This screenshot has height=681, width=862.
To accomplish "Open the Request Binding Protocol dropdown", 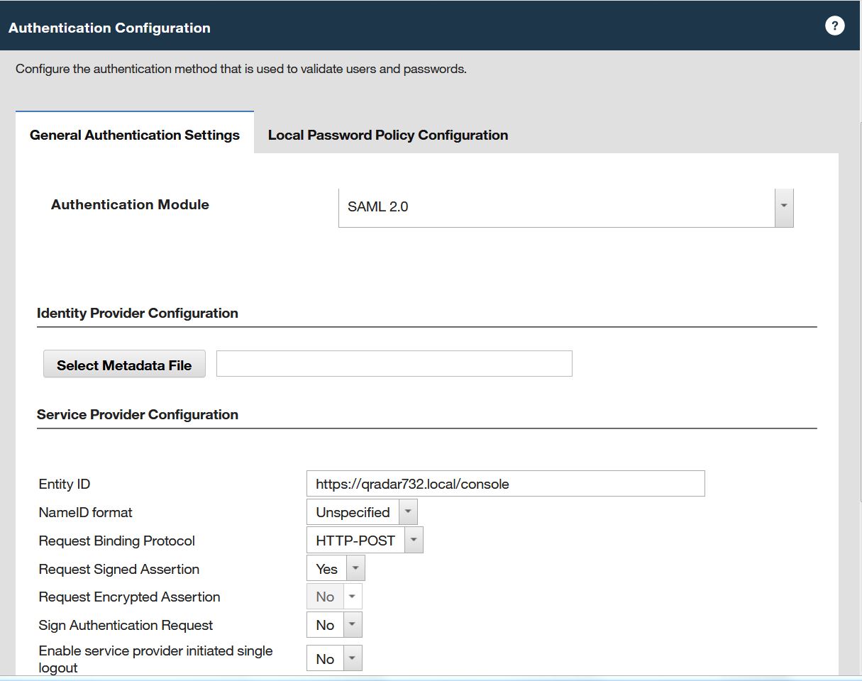I will click(x=365, y=541).
